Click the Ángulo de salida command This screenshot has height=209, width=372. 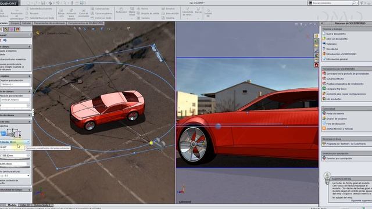148,13
